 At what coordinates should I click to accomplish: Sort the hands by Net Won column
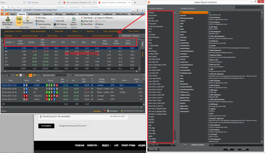(x=64, y=80)
